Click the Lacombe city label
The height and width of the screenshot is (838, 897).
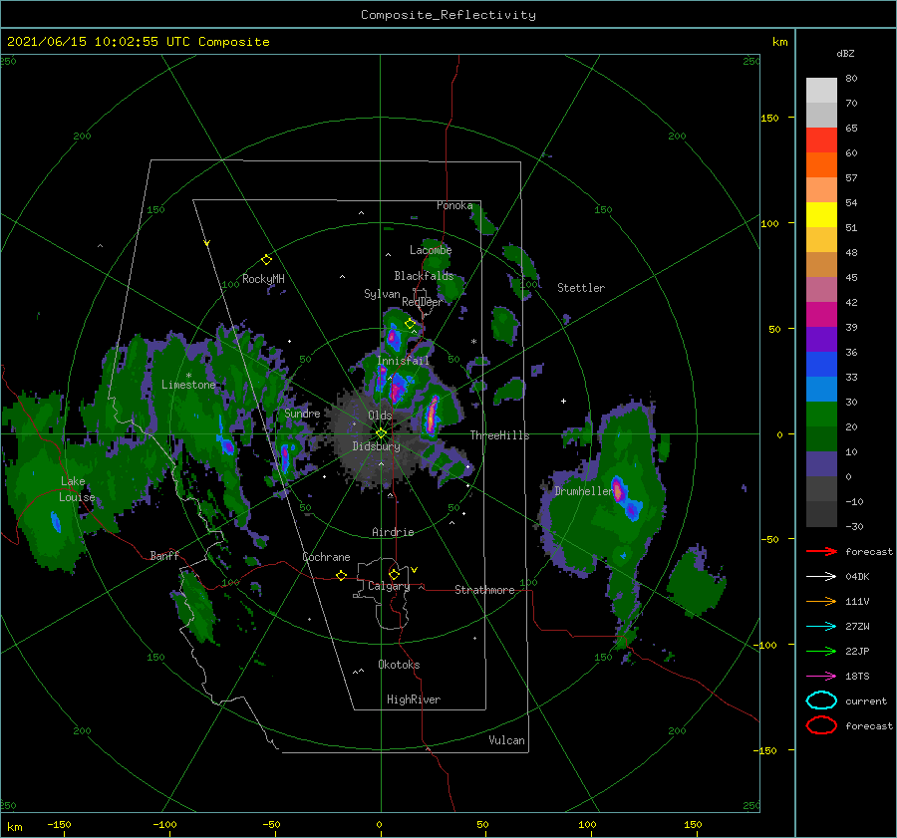click(x=431, y=250)
